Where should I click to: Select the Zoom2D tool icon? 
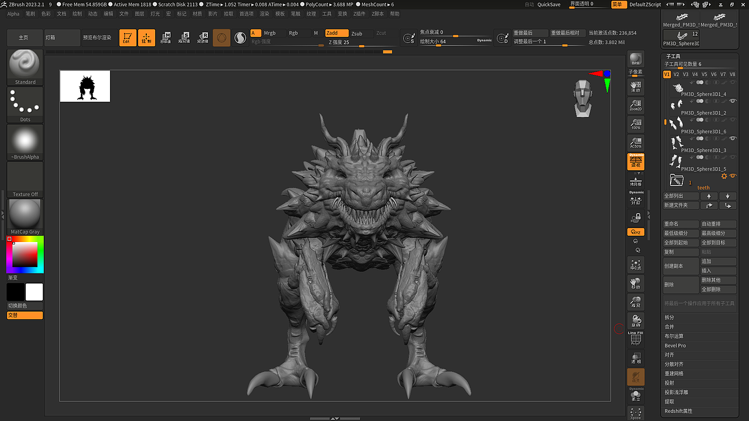tap(635, 105)
